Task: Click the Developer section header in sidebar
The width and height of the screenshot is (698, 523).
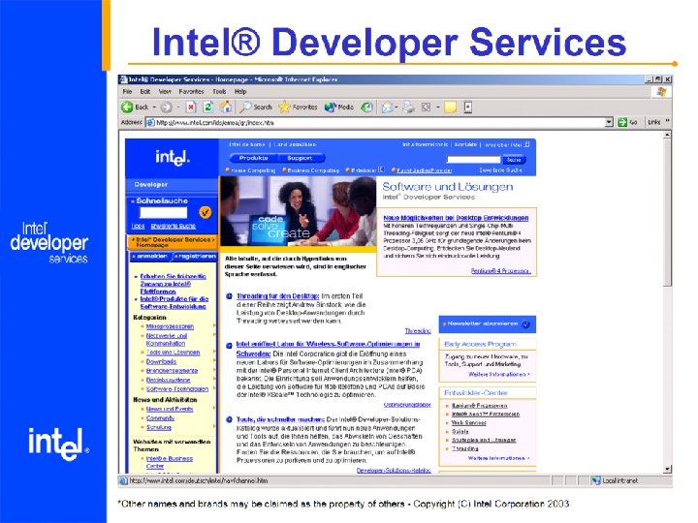Action: coord(172,184)
